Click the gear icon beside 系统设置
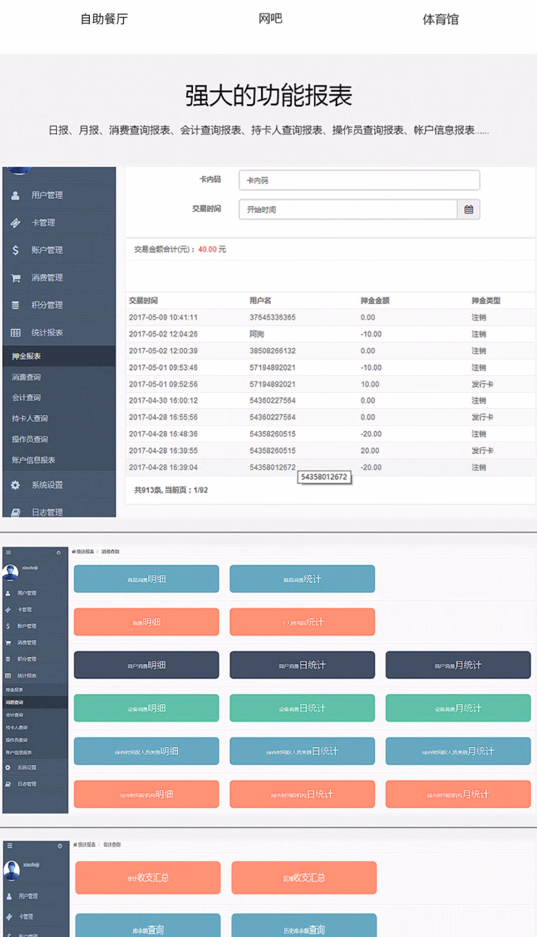537x937 pixels. point(16,485)
